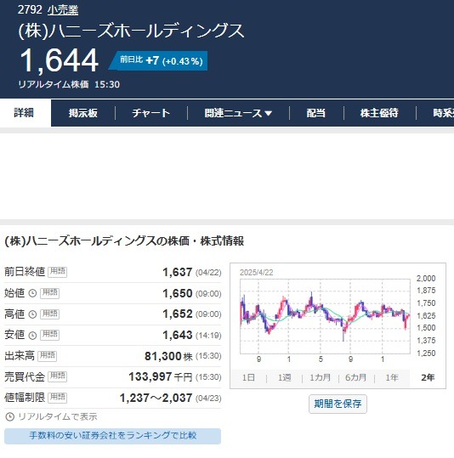Open 用語 glossary badge for 売買代金

click(x=57, y=376)
